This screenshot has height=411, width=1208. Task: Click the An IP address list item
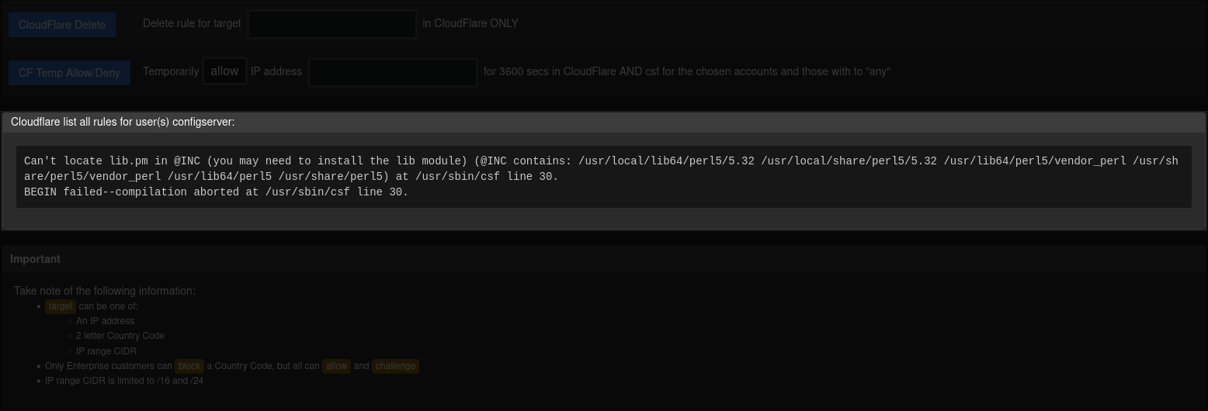click(x=105, y=321)
